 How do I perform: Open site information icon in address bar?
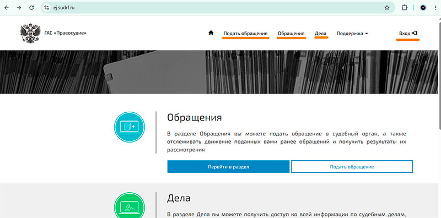pos(47,8)
